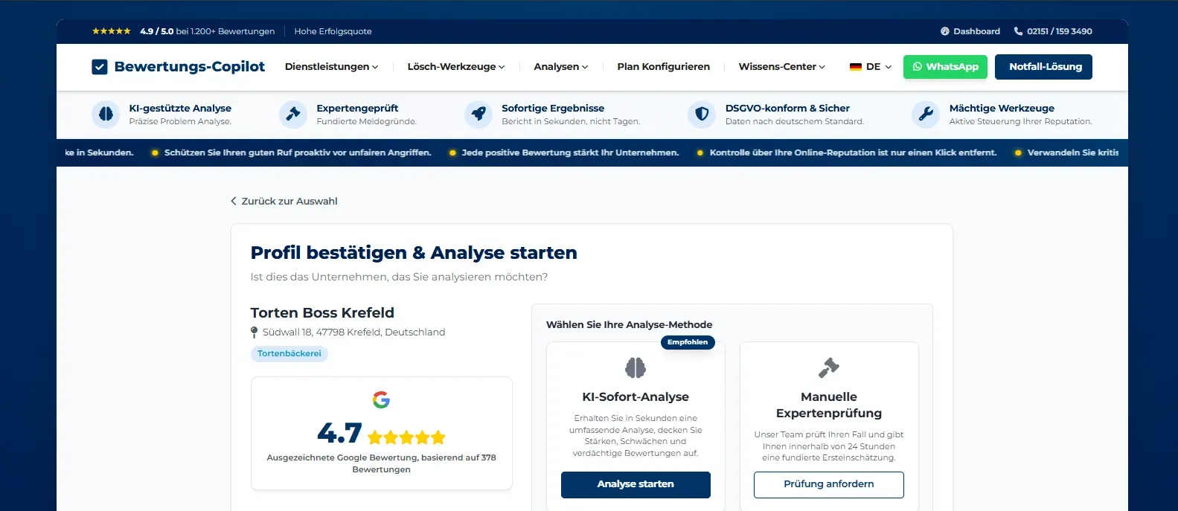Click the Manuelle Expertenprüfung title
The height and width of the screenshot is (511, 1178).
829,405
